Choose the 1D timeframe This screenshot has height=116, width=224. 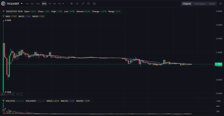59,4
